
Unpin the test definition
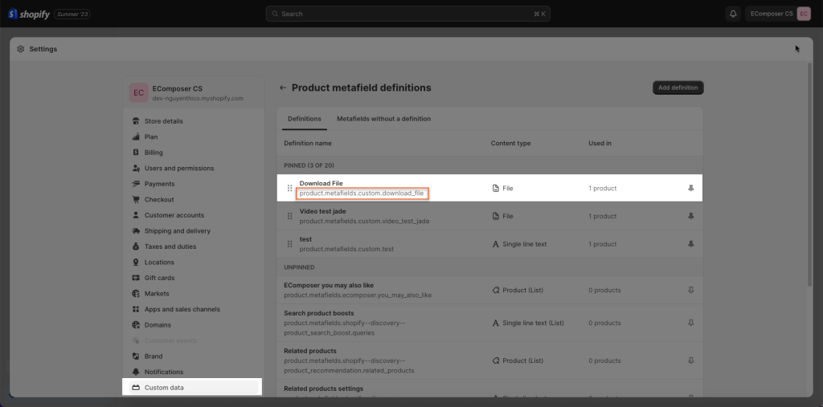pos(690,244)
